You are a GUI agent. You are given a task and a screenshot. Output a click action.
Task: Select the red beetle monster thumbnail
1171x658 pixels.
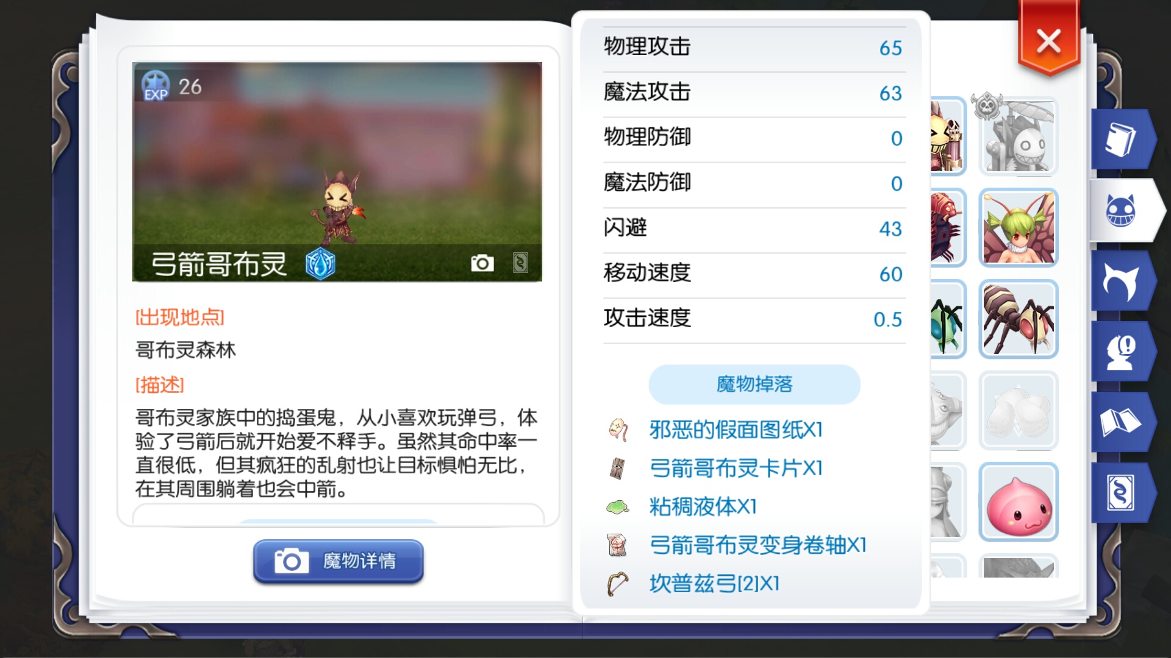948,227
